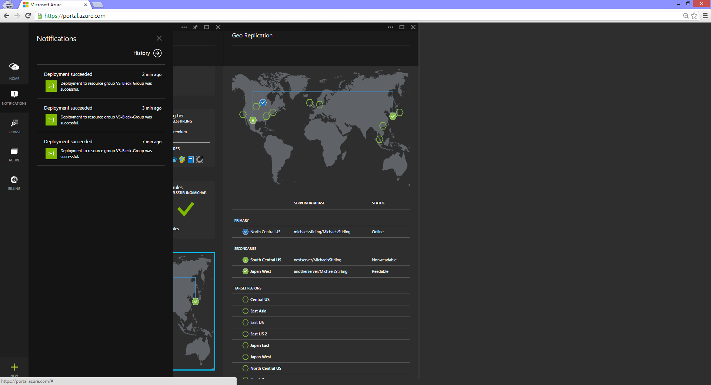Choose Japan East target region
Image resolution: width=711 pixels, height=385 pixels.
coord(321,345)
